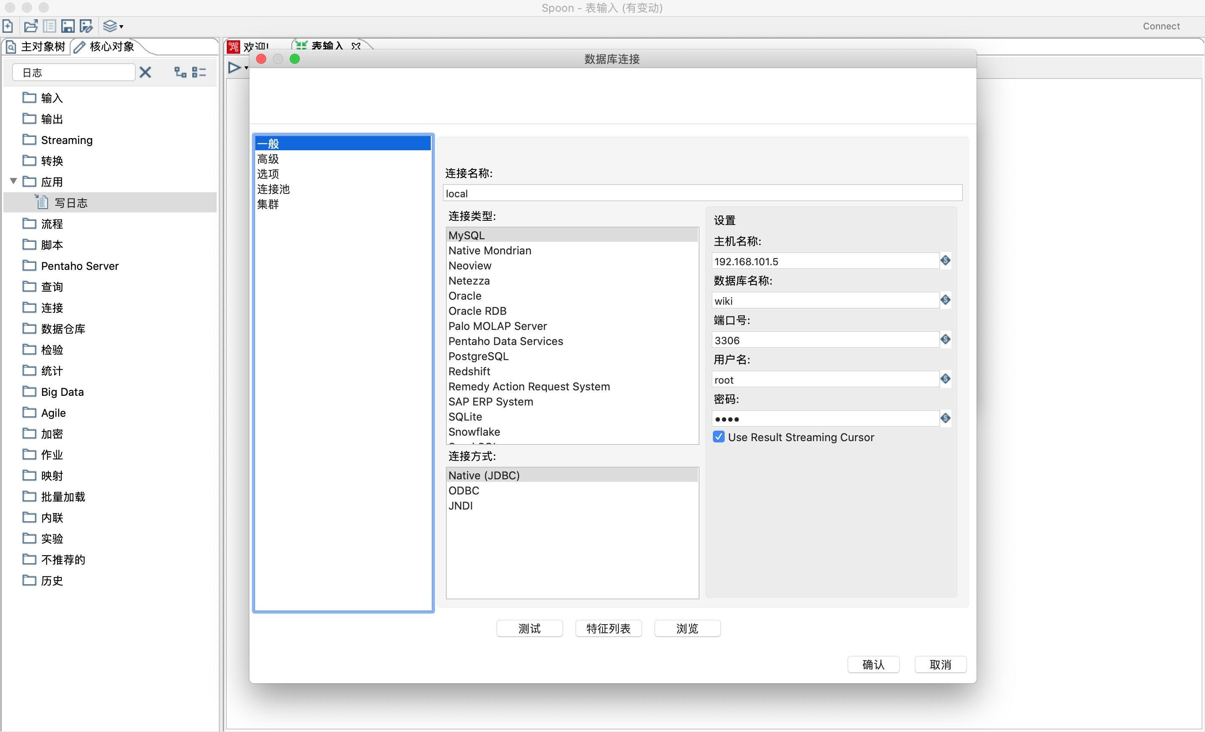Click the 测试 button
Image resolution: width=1205 pixels, height=732 pixels.
529,628
